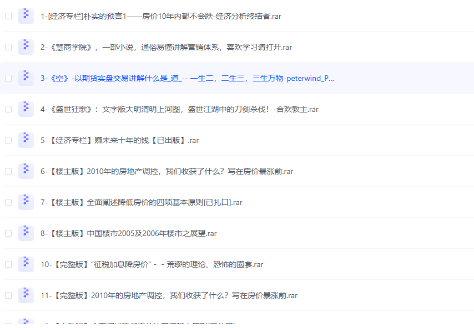
Task: Click the file icon of 7-【楼主版】全面阐述降低房价
Action: point(26,202)
